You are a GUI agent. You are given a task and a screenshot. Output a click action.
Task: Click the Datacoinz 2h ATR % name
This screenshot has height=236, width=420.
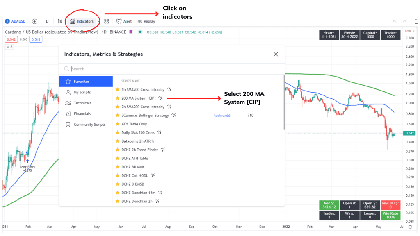[x=138, y=141]
